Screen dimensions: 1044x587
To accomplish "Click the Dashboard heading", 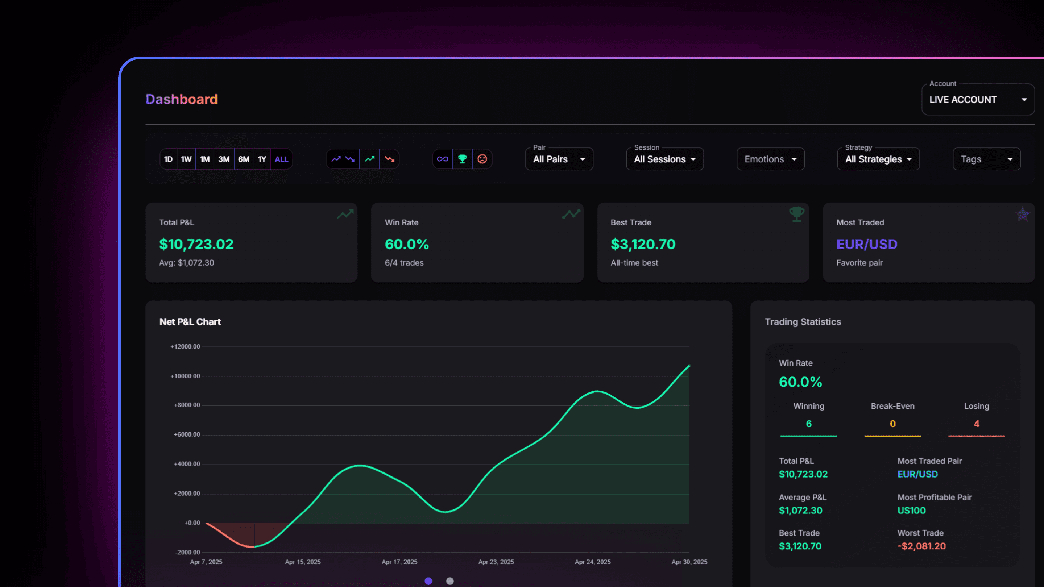I will 182,99.
